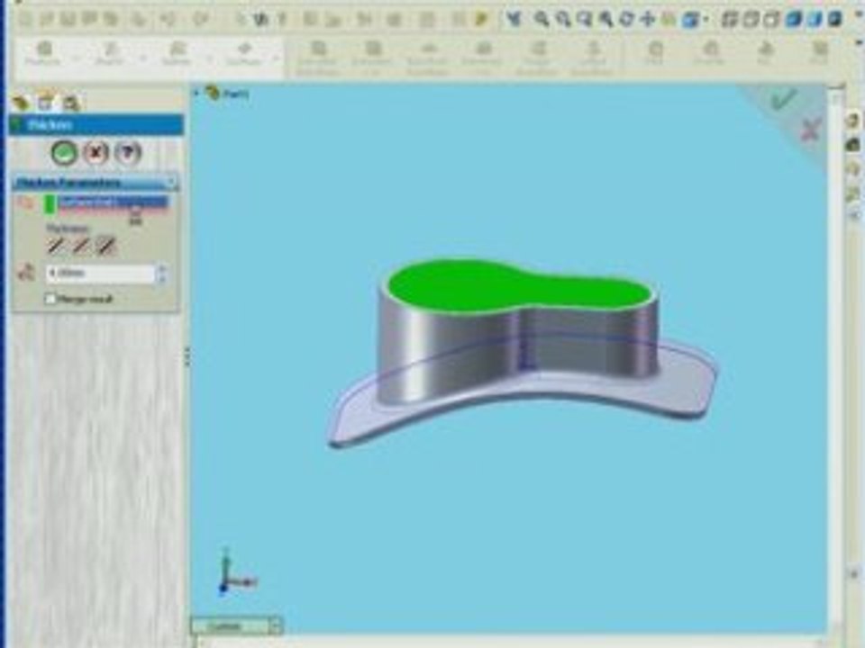Select the Shaded With Edges display icon
The height and width of the screenshot is (648, 865).
pos(793,19)
